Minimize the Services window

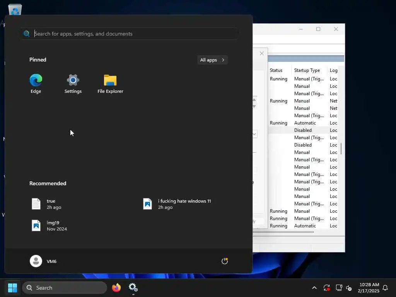[x=301, y=29]
